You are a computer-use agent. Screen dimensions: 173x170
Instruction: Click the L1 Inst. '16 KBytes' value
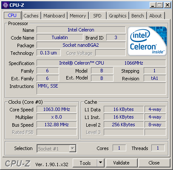(x=124, y=117)
